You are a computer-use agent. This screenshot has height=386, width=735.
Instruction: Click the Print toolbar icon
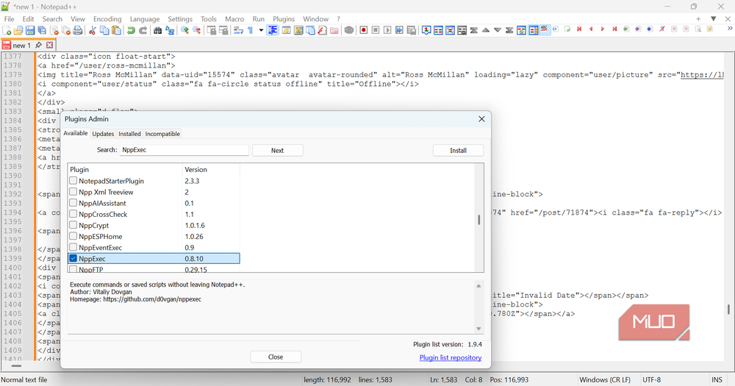(78, 30)
